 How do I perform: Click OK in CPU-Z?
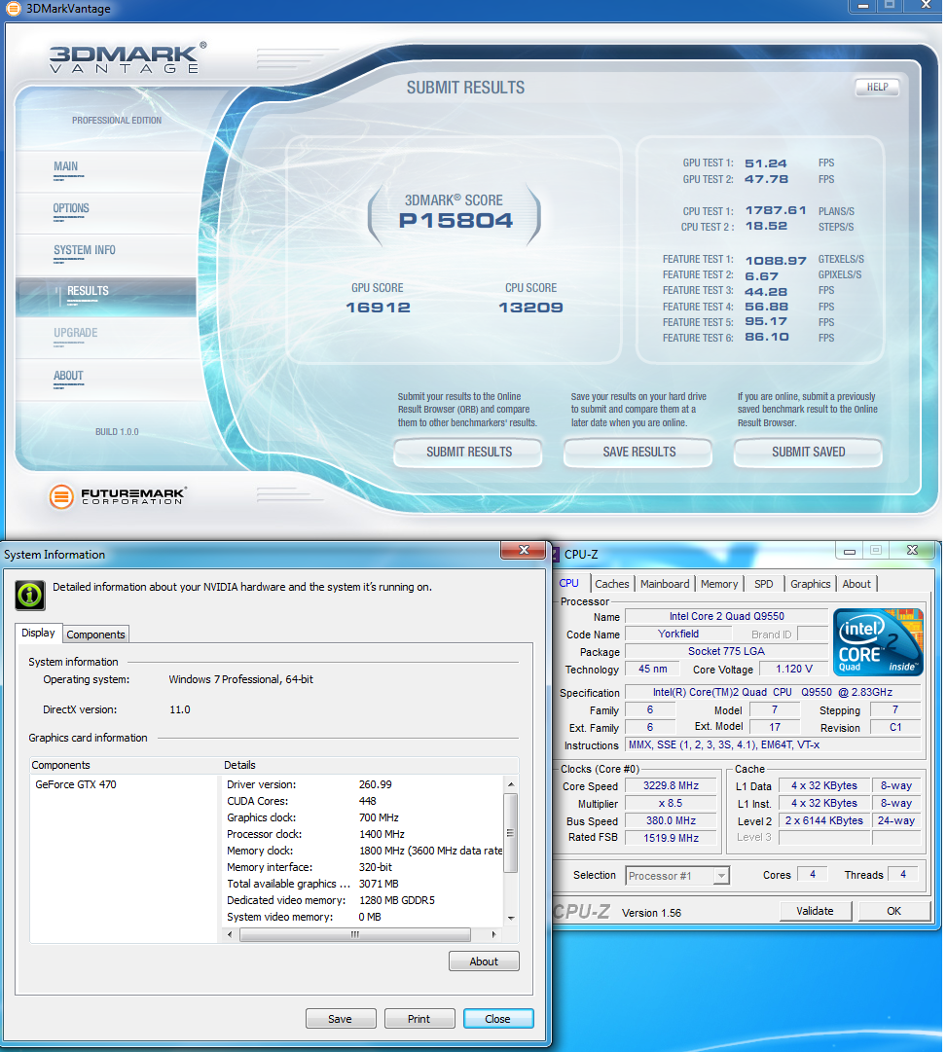click(894, 911)
